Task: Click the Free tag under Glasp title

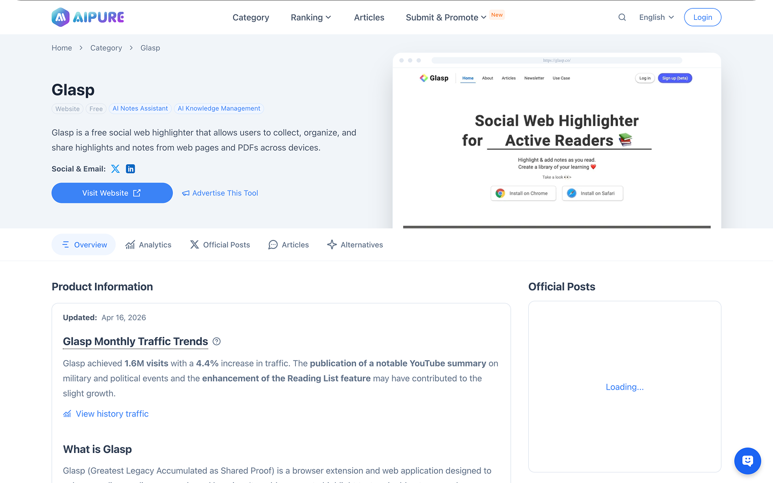Action: click(96, 109)
